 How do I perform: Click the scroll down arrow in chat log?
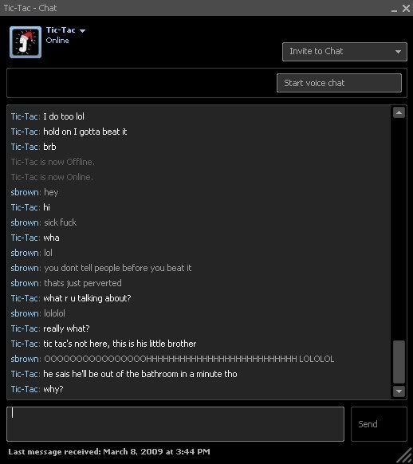coord(399,391)
